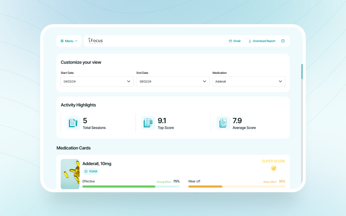346x216 pixels.
Task: Click the clock icon beside 10AM
Action: (x=86, y=171)
